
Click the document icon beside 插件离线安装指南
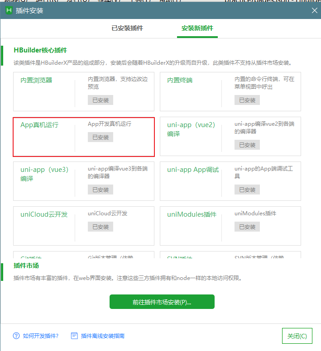[x=74, y=336]
